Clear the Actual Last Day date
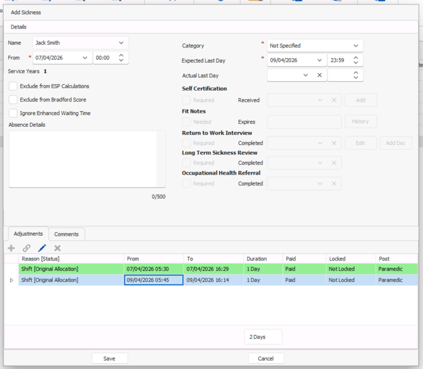Image resolution: width=423 pixels, height=369 pixels. point(319,76)
